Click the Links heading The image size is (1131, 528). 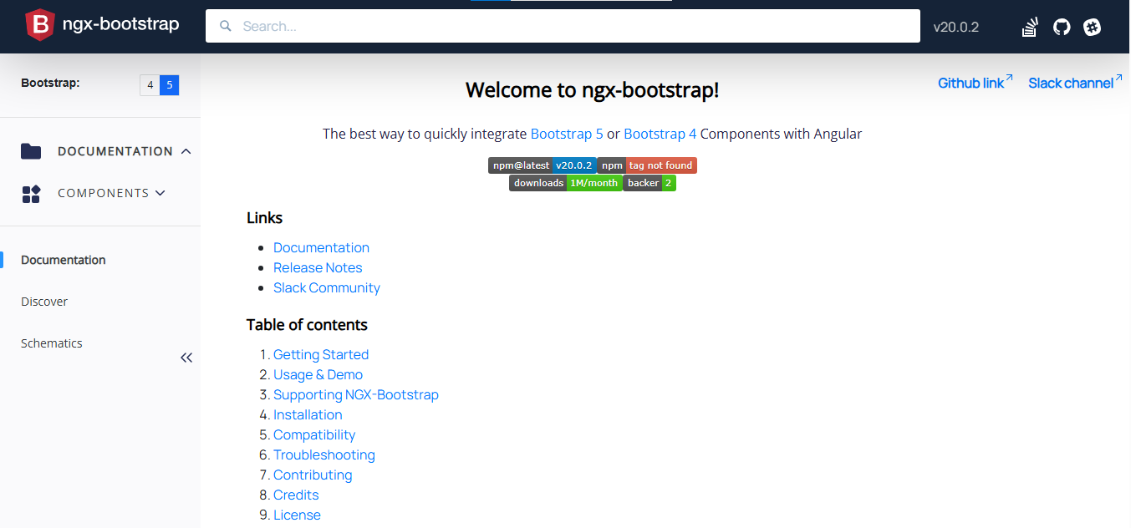264,217
